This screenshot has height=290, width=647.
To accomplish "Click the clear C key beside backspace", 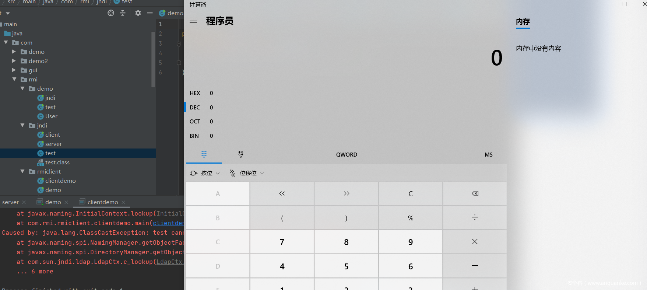I will click(x=411, y=193).
